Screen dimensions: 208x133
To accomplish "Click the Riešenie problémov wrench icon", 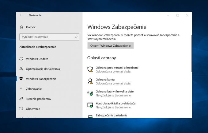I will pos(21,99).
